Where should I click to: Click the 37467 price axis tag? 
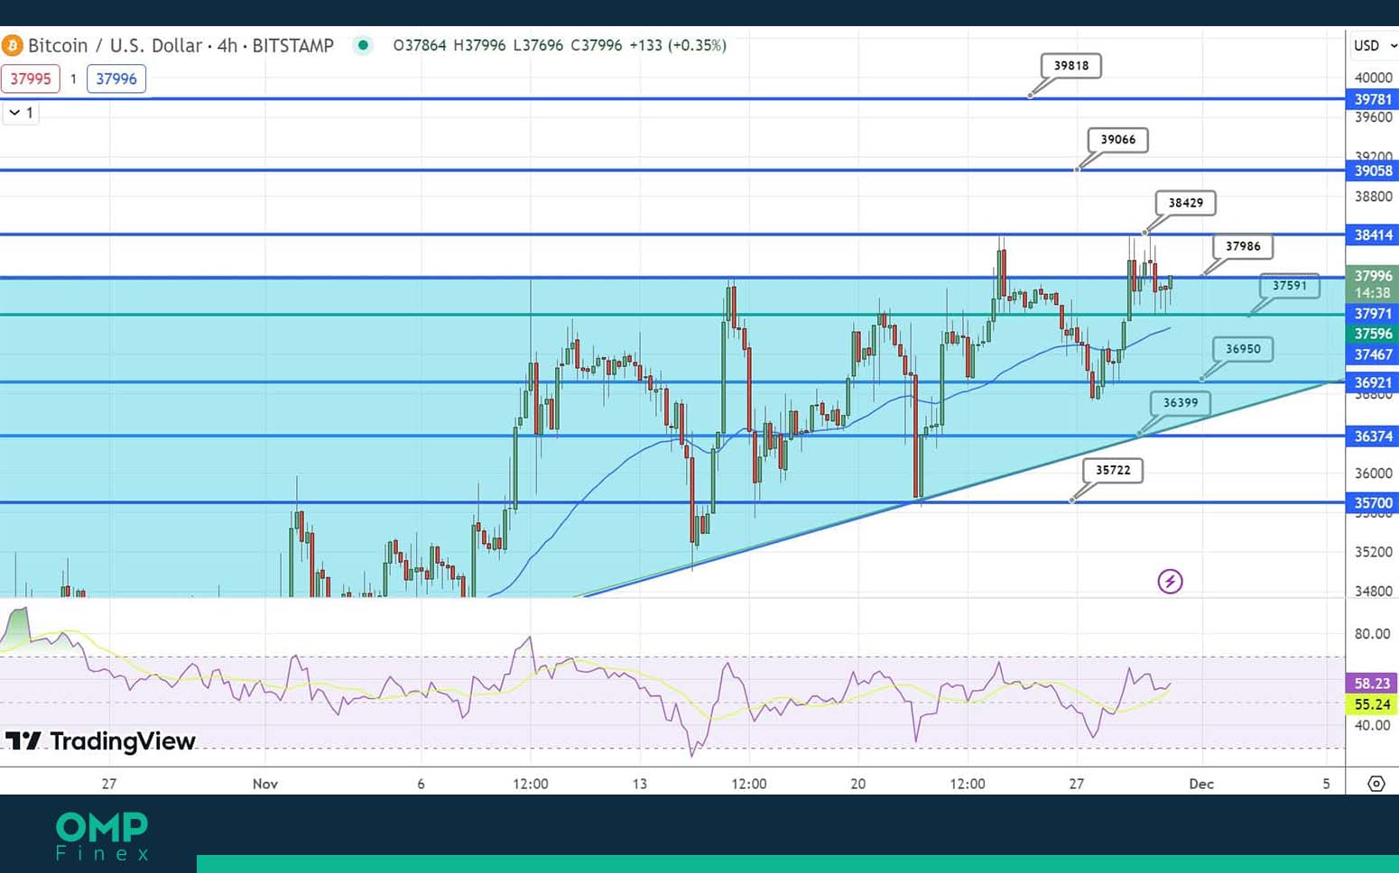(x=1372, y=354)
